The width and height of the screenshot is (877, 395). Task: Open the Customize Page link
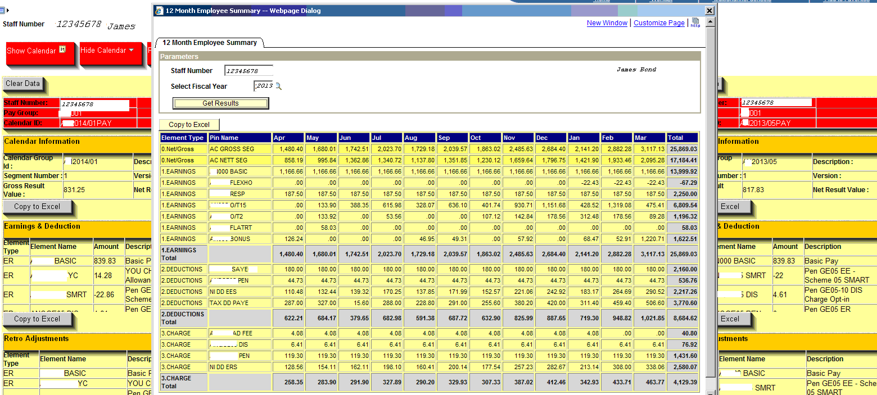[x=659, y=23]
